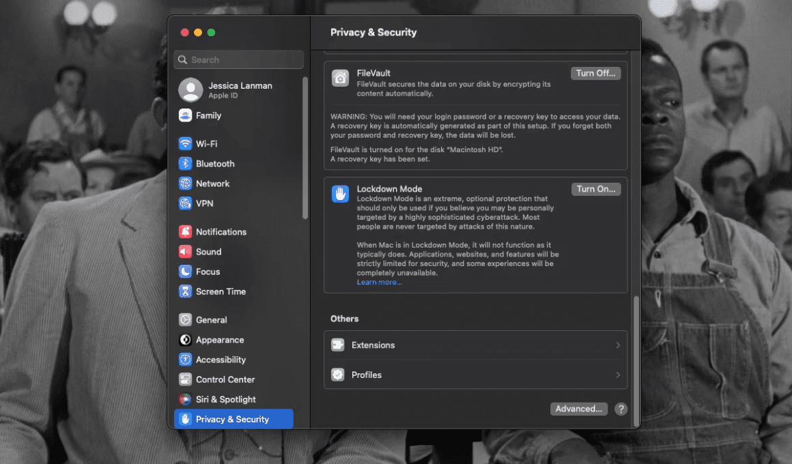Click the Control Center icon

click(x=186, y=379)
